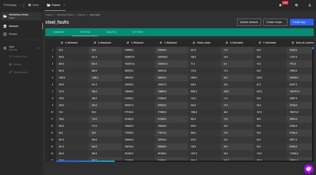Image resolution: width=316 pixels, height=175 pixels.
Task: Go to Projects breadcrumb link
Action: [x=49, y=15]
